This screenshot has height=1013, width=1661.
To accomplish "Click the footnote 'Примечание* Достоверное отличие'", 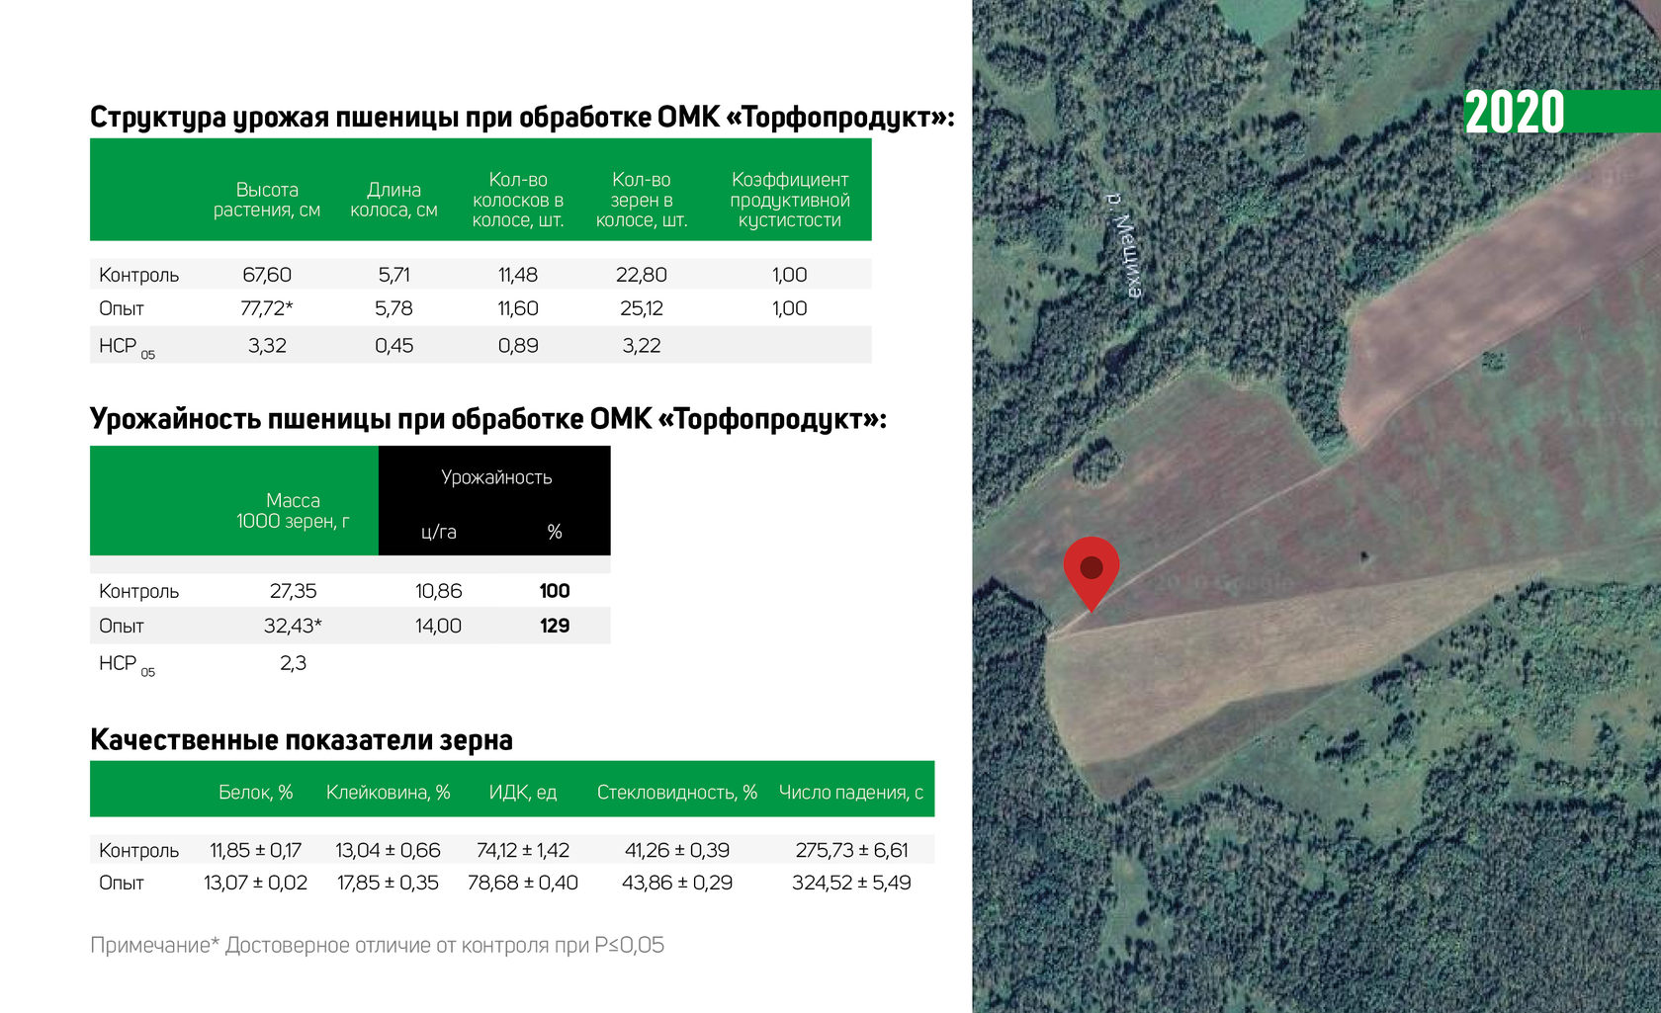I will click(x=377, y=946).
